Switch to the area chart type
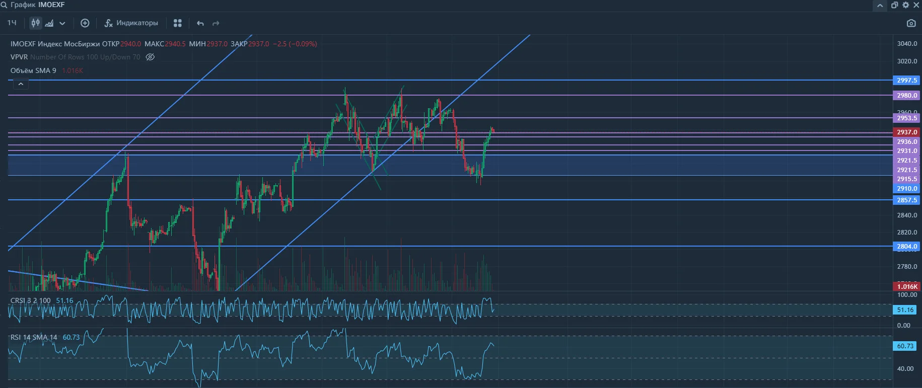Viewport: 922px width, 388px height. coord(49,23)
